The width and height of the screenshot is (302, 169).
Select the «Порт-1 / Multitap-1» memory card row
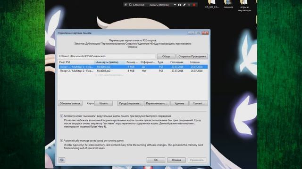point(133,67)
